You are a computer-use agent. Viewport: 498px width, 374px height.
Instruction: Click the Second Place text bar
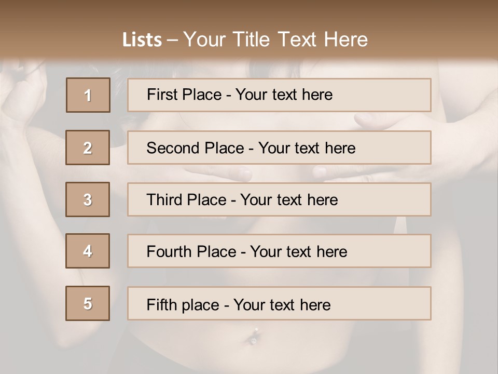[x=279, y=148]
